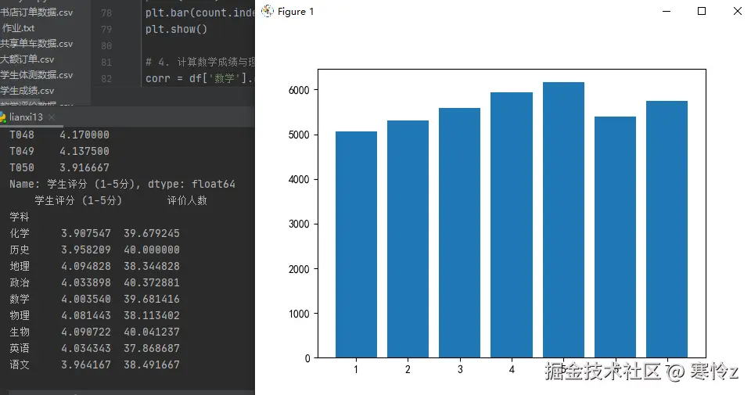Click the 生物 row in the output
Viewport: 751px width, 395px height.
click(x=95, y=332)
